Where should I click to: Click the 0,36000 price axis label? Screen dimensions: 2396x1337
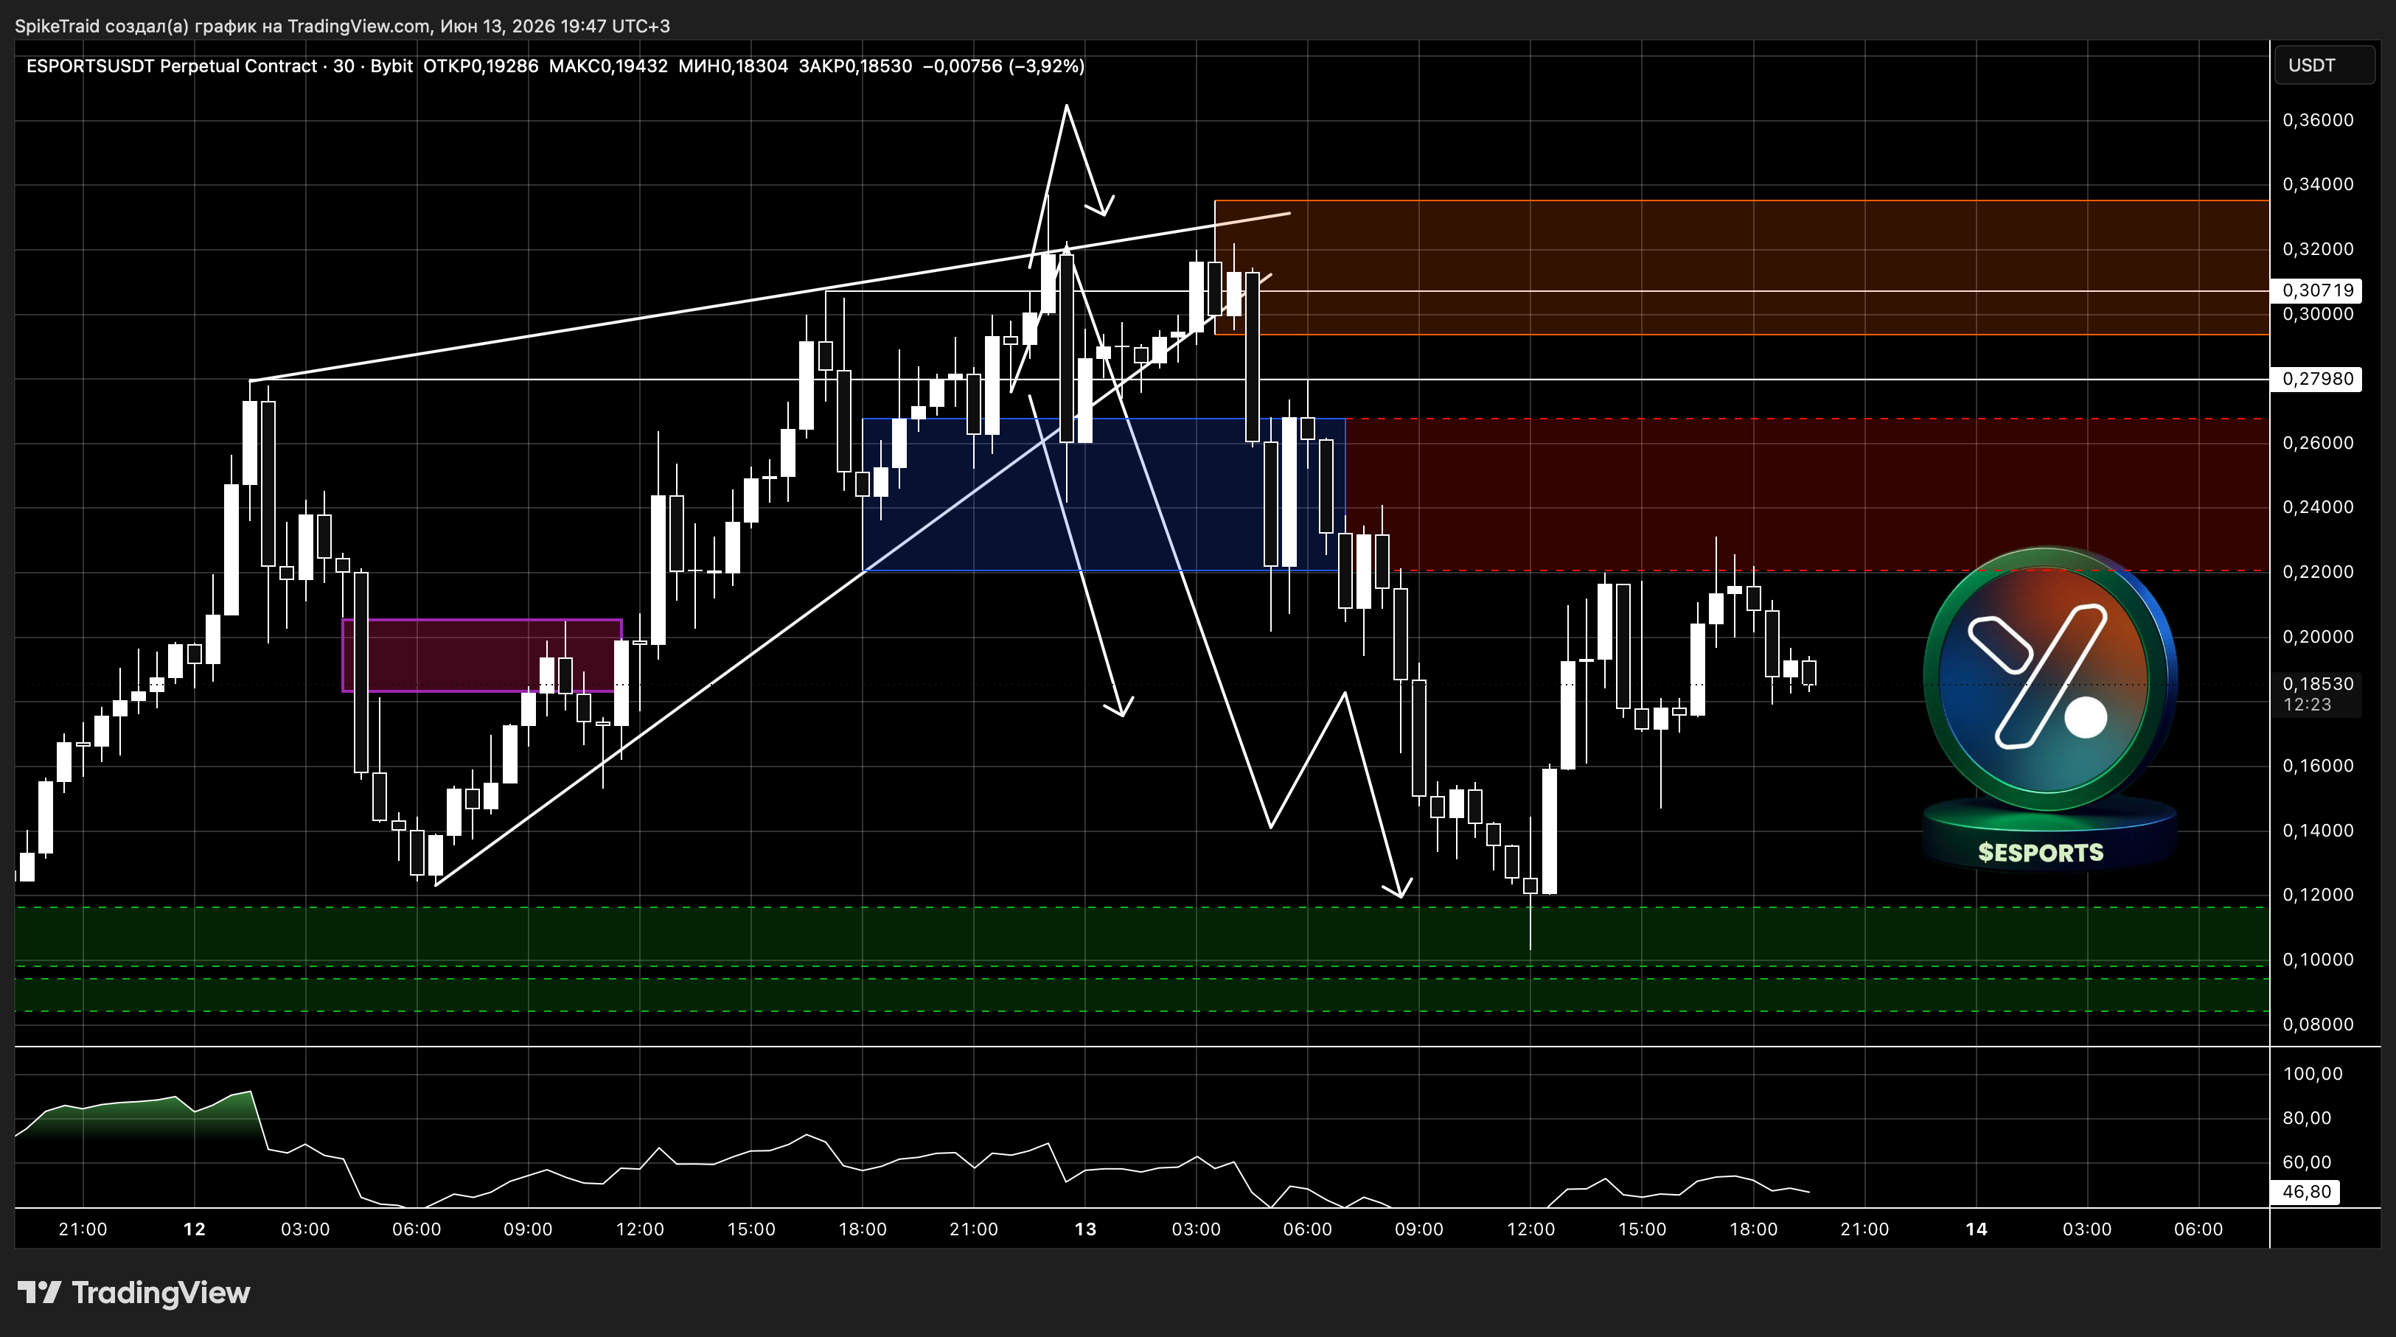click(x=2318, y=120)
